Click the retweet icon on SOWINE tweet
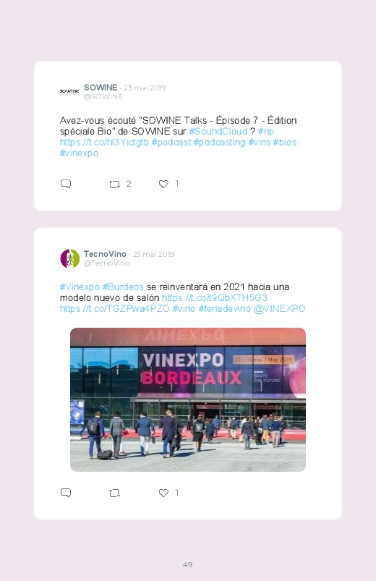The height and width of the screenshot is (581, 376). pyautogui.click(x=114, y=185)
